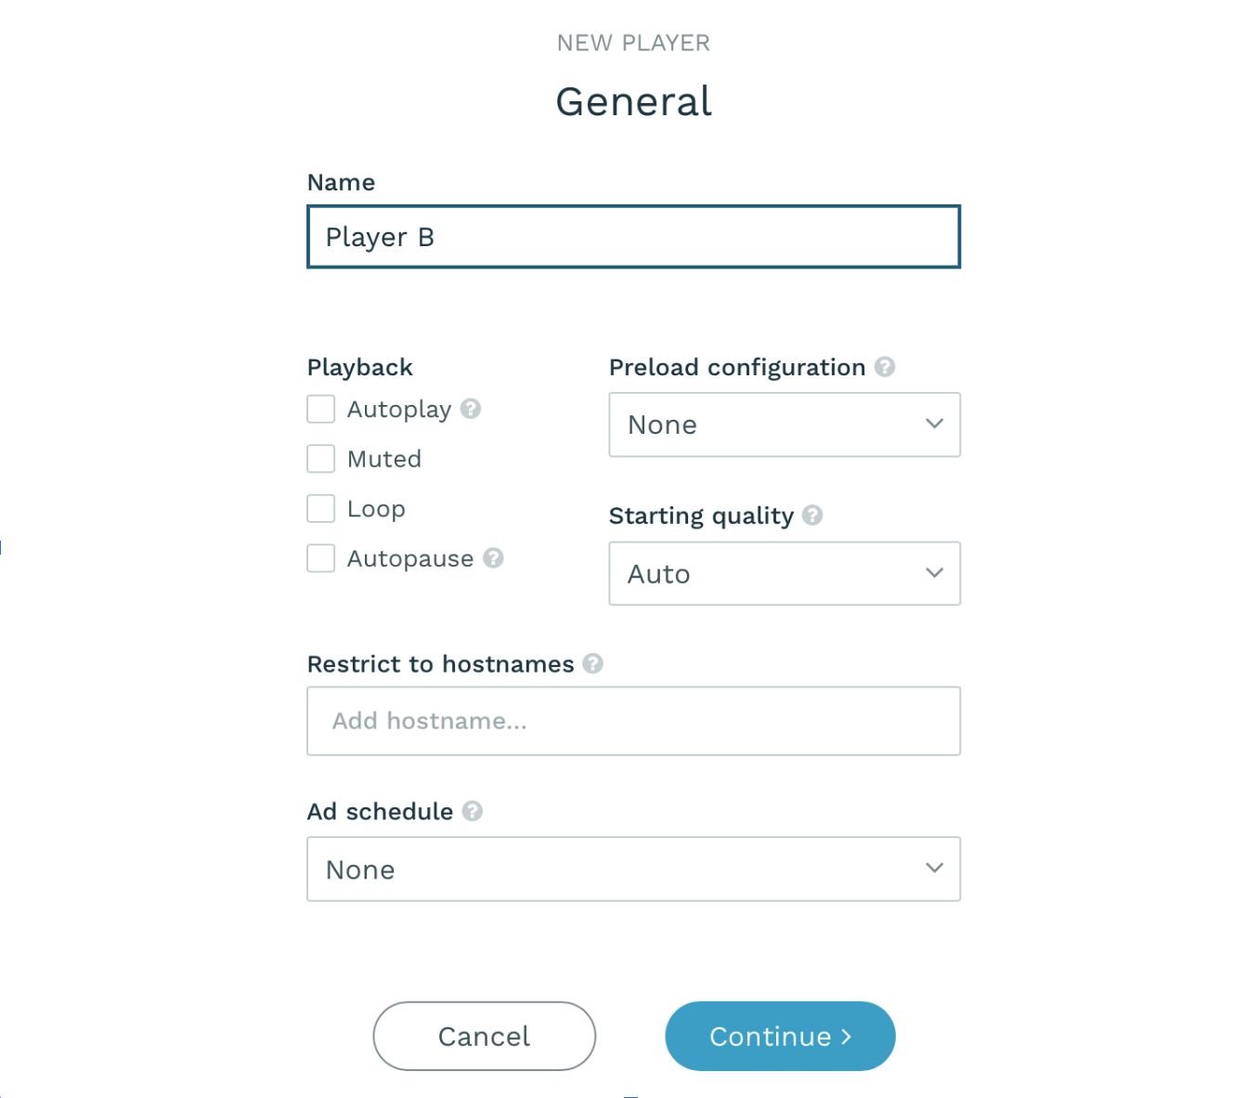Enable the Autopause checkbox
Screen dimensions: 1259x1098
point(319,557)
